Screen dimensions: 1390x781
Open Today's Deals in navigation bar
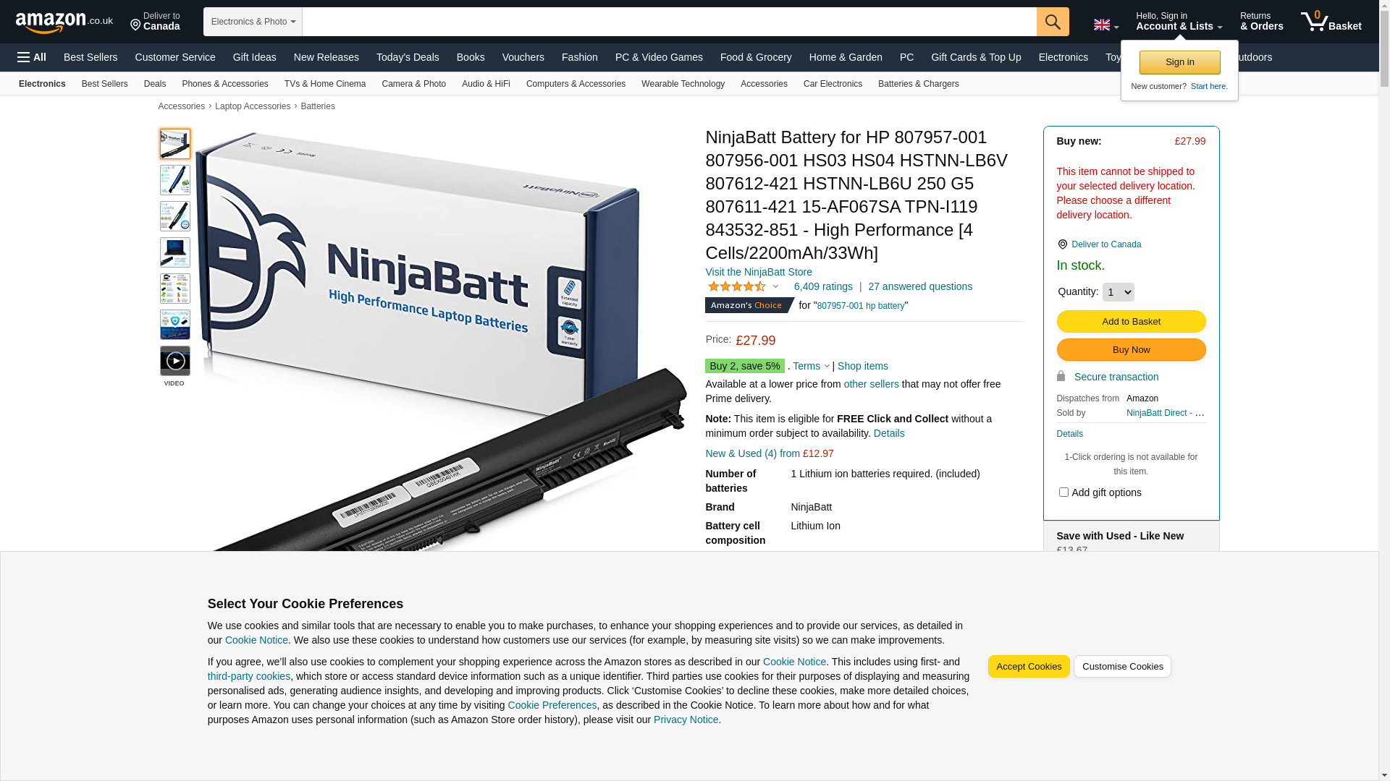tap(408, 57)
